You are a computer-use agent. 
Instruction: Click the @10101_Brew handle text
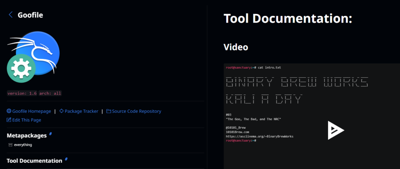tap(236, 128)
